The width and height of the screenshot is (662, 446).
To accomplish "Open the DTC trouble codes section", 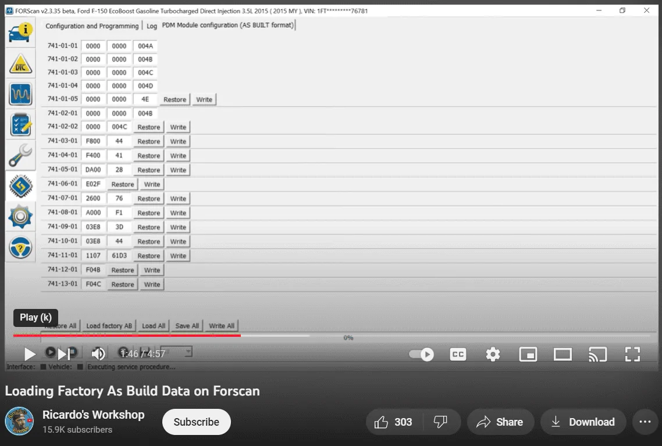I will pyautogui.click(x=20, y=64).
